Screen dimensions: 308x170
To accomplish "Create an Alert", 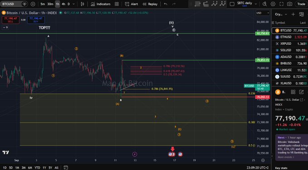I will tap(132, 4).
